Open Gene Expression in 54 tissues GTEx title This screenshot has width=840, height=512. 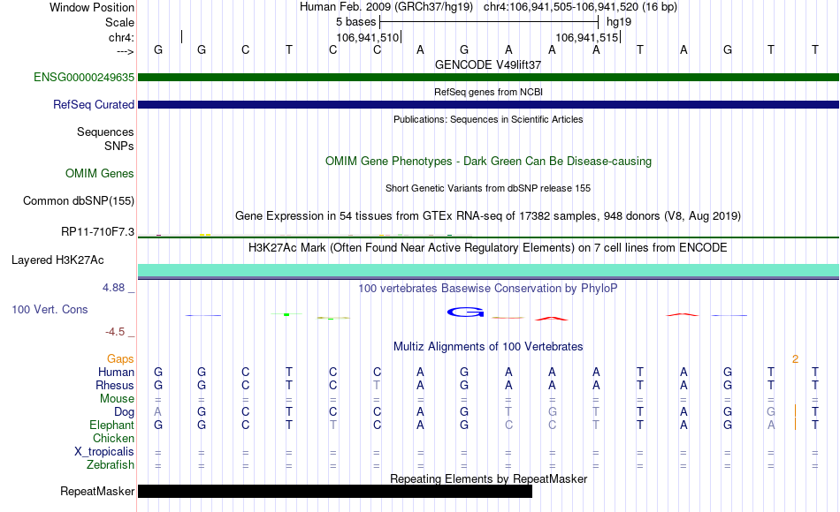tap(488, 216)
